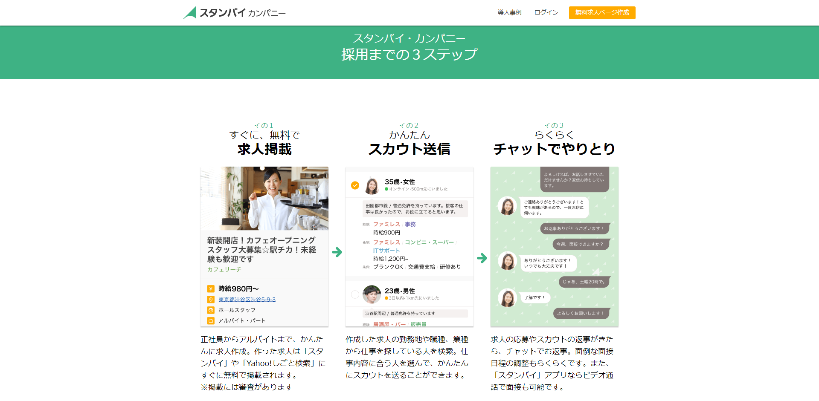The width and height of the screenshot is (819, 401).
Task: Click the 無料求人ページ作成 button
Action: pos(602,13)
